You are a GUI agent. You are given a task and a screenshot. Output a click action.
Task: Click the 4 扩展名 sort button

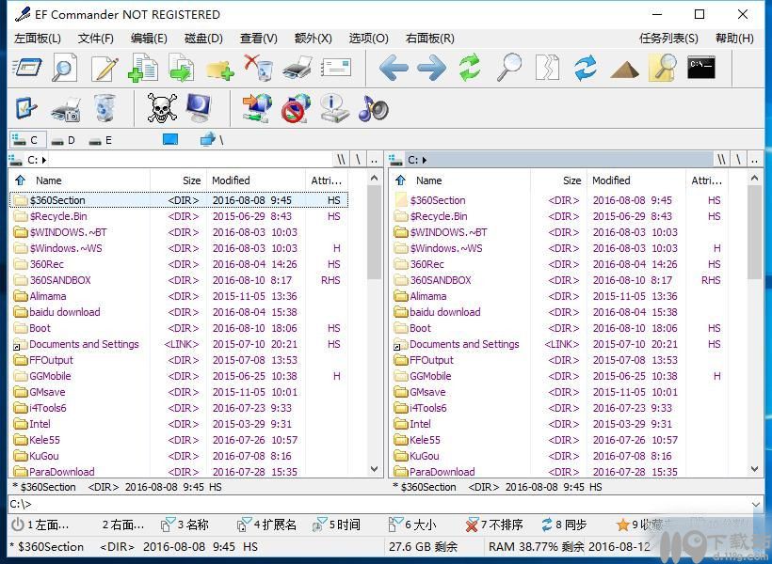click(267, 525)
